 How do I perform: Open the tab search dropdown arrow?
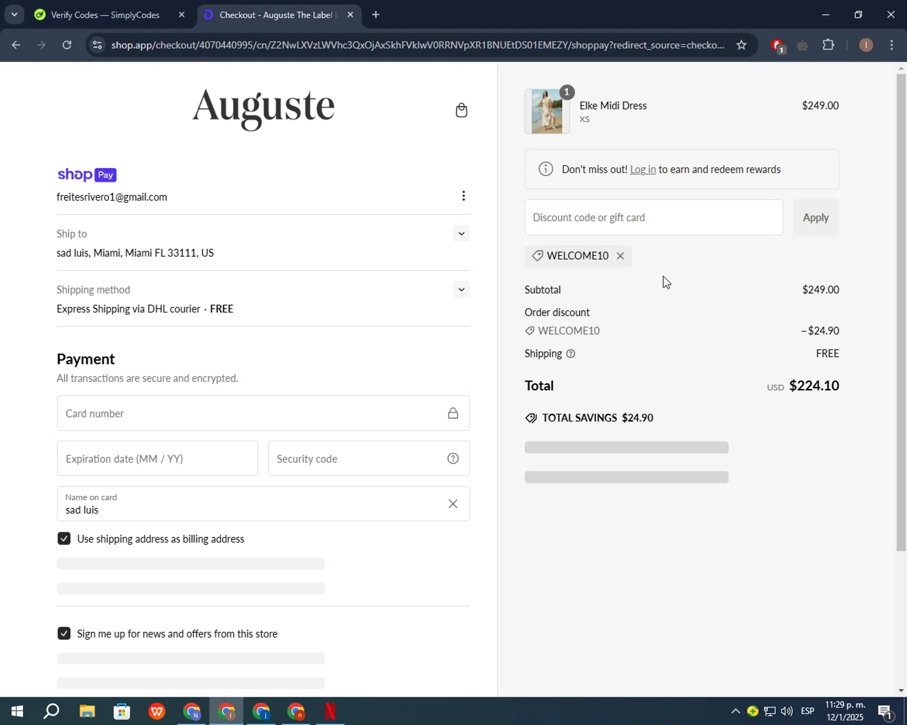[x=14, y=14]
